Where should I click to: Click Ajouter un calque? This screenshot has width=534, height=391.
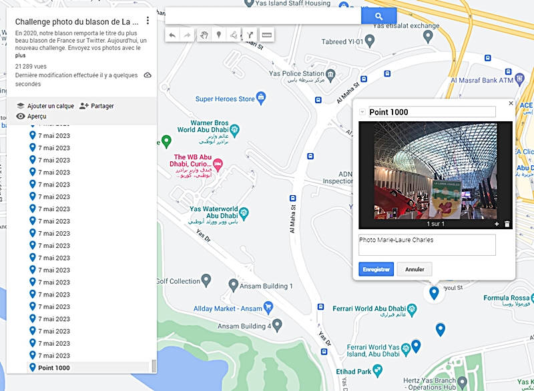click(x=45, y=106)
